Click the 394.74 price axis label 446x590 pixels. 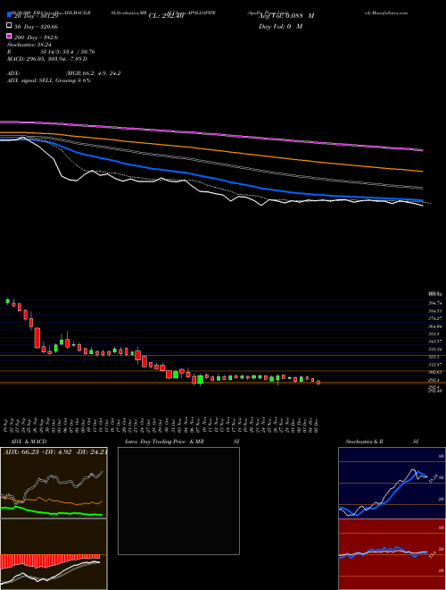click(434, 303)
